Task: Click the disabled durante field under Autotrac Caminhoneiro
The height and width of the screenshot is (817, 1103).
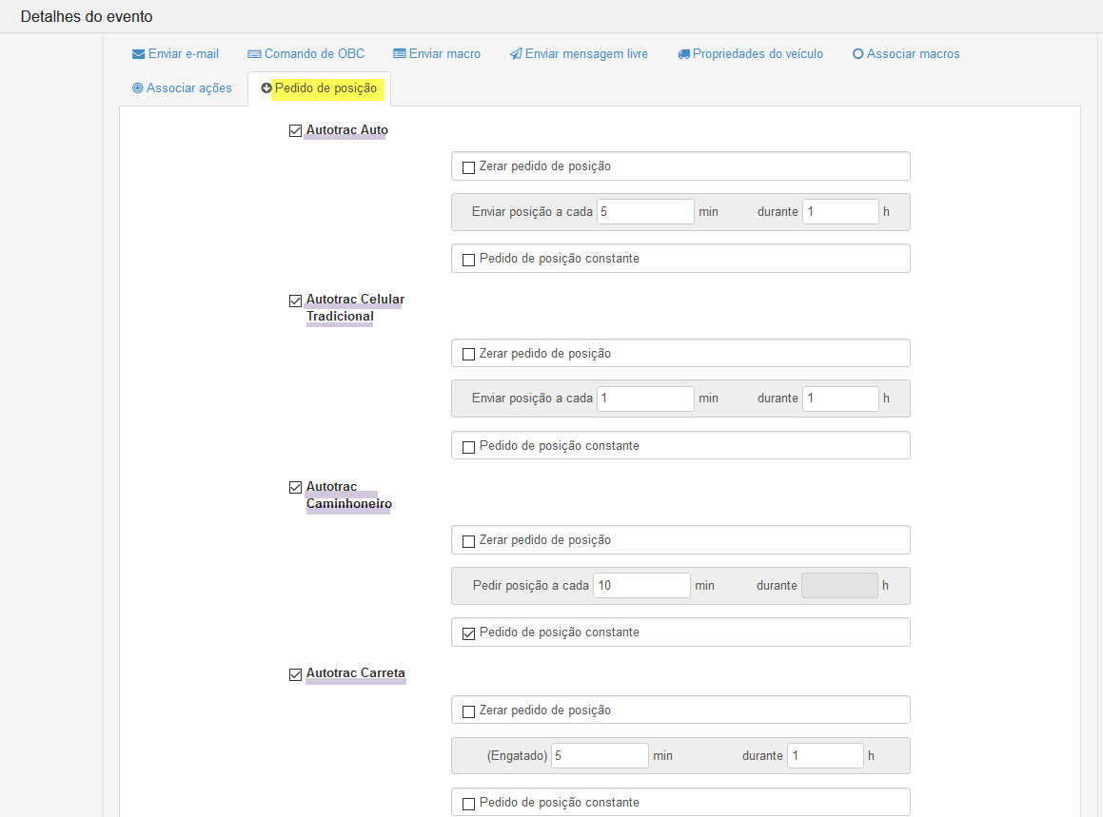Action: click(840, 586)
